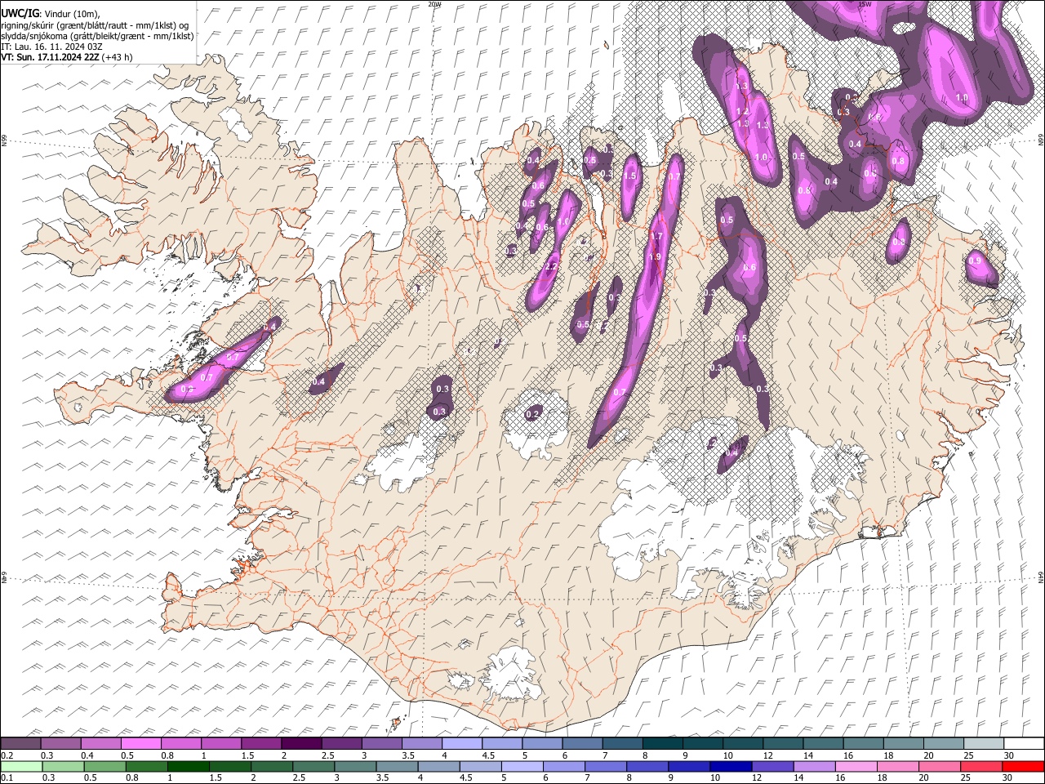Select the upper legend swatch starting at 3.5

coord(421,743)
